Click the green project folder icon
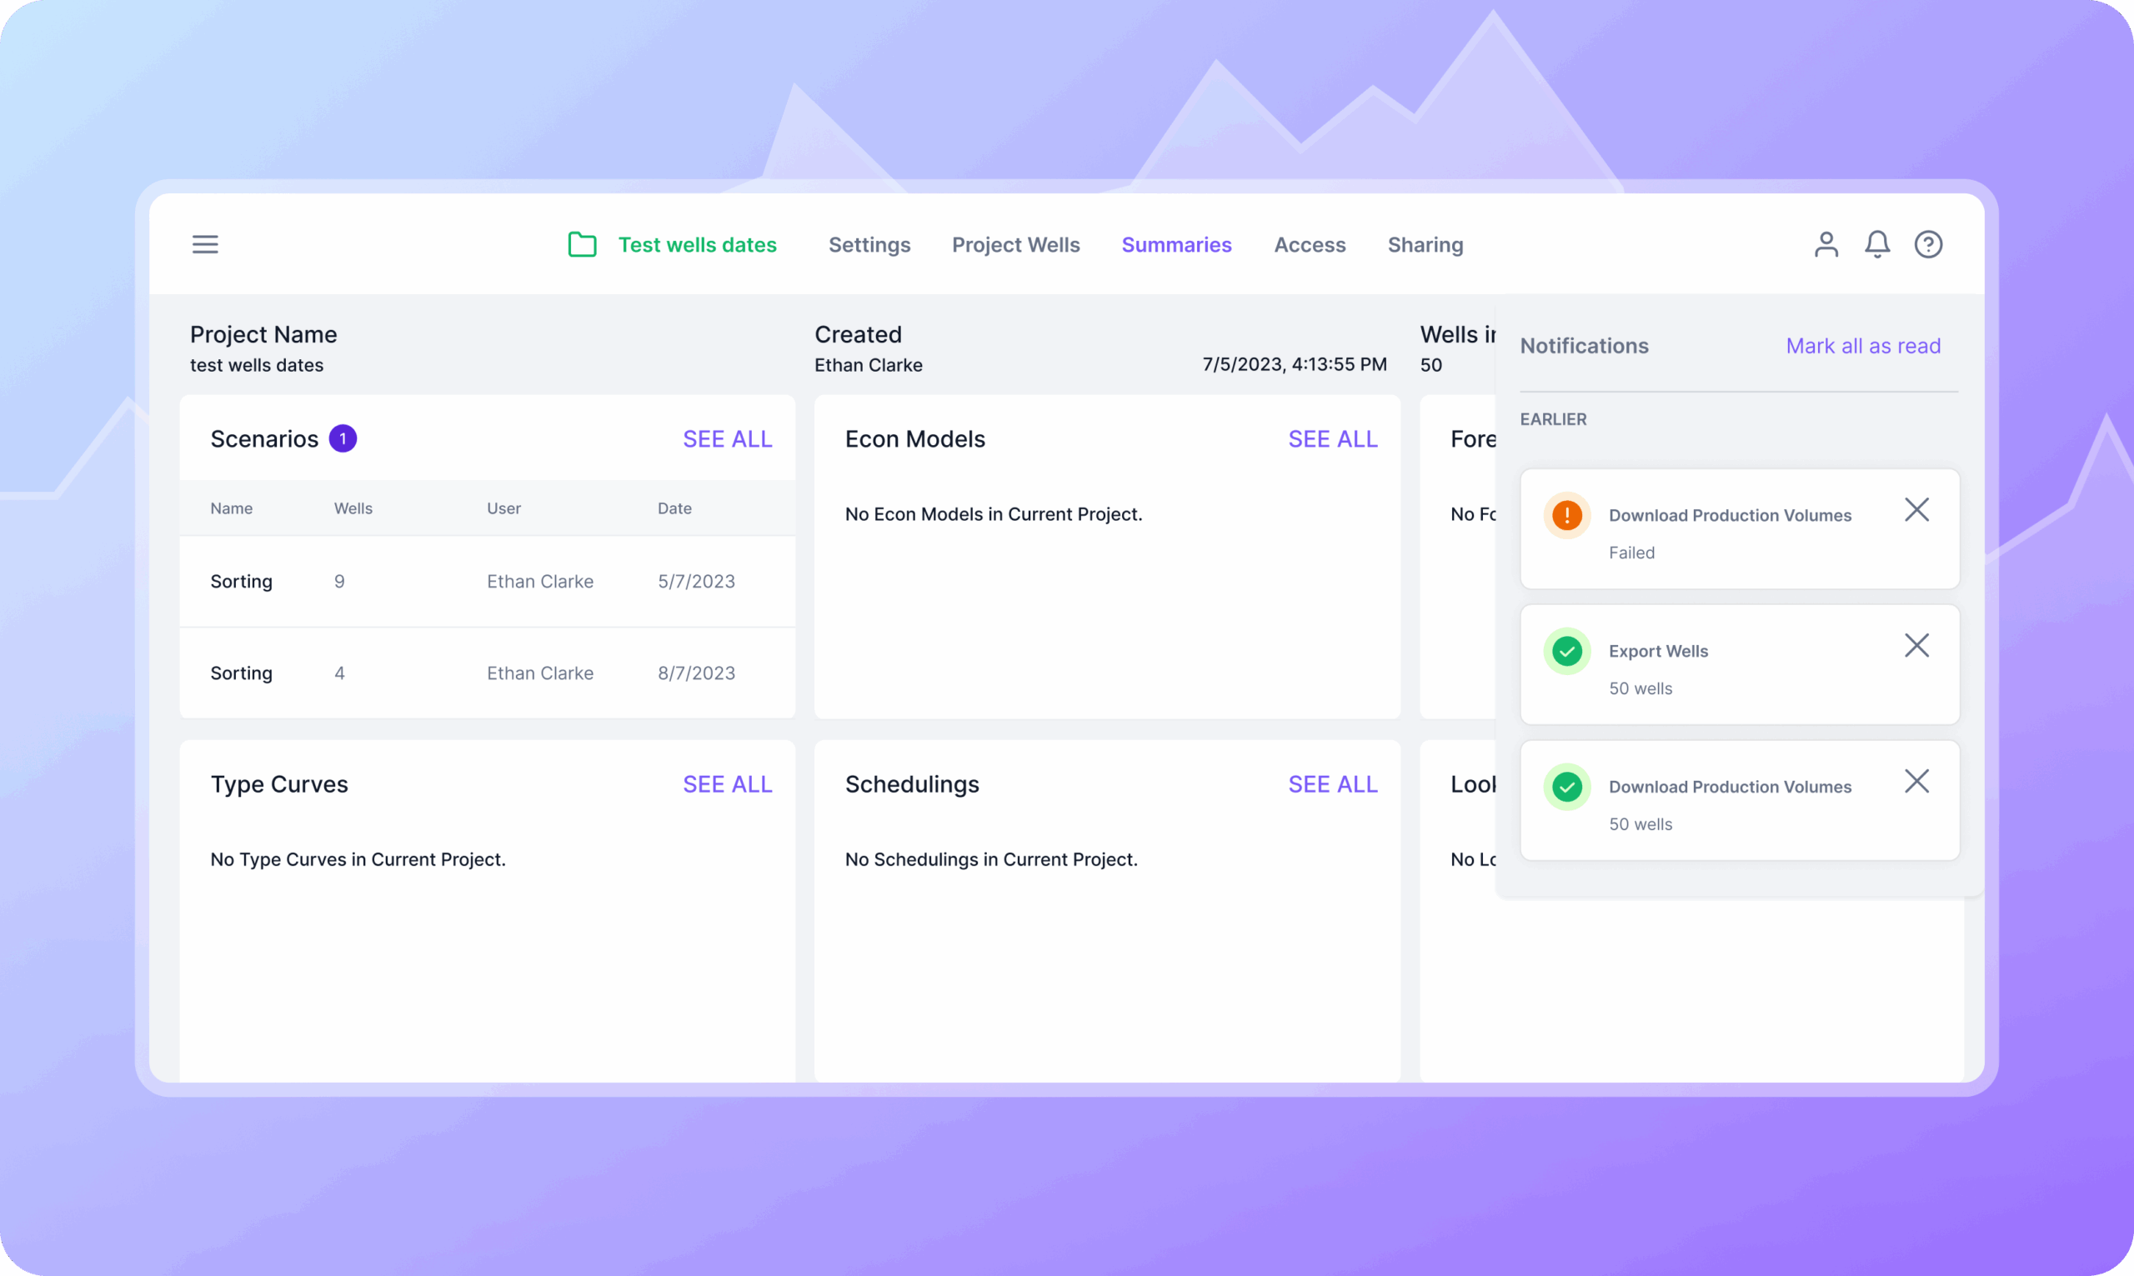Viewport: 2134px width, 1276px height. (582, 244)
